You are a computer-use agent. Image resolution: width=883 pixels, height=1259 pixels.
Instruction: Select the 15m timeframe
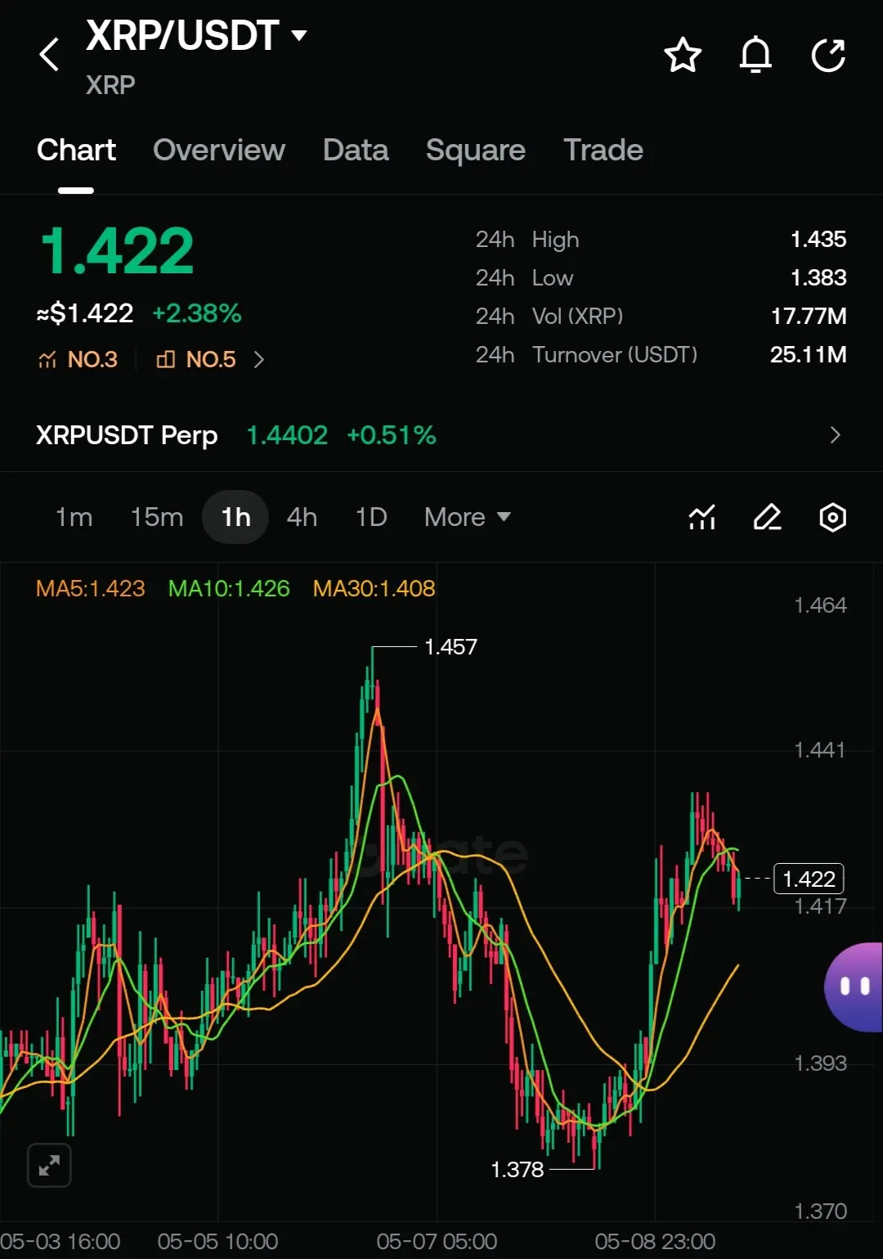[x=157, y=517]
